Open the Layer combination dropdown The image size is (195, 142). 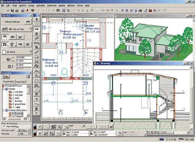click(x=24, y=130)
